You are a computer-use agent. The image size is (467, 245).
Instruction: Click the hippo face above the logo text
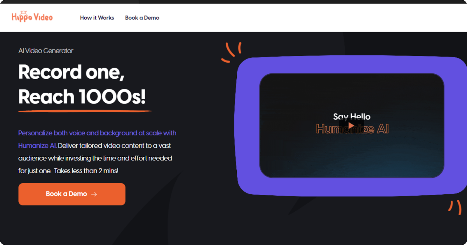23,12
